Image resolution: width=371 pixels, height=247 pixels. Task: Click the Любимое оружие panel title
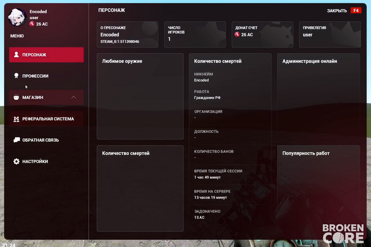[x=122, y=61]
